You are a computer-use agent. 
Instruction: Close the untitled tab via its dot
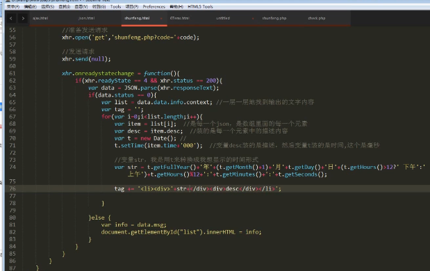point(253,18)
